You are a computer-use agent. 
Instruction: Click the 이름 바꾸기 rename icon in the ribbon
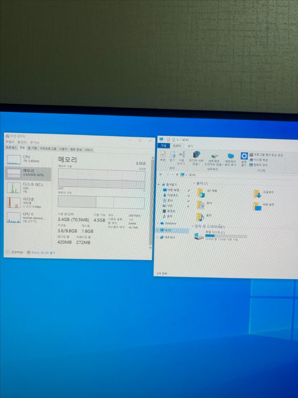click(181, 158)
